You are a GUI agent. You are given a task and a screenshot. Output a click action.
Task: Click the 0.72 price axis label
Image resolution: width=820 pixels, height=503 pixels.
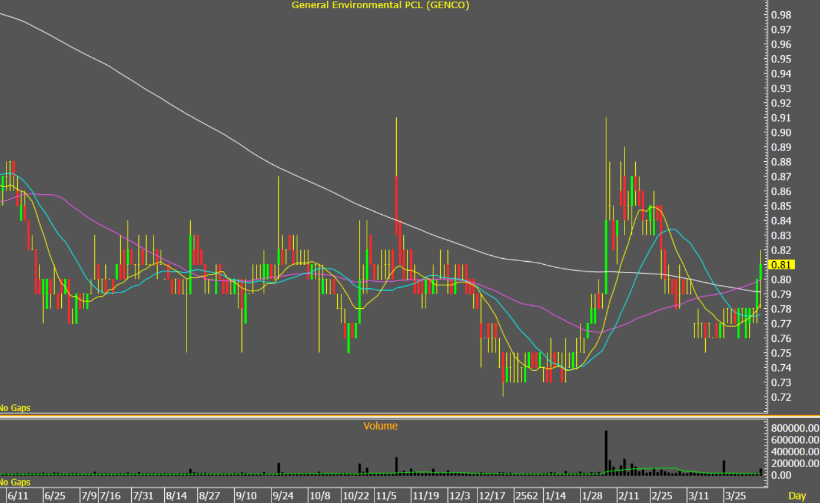[x=781, y=397]
